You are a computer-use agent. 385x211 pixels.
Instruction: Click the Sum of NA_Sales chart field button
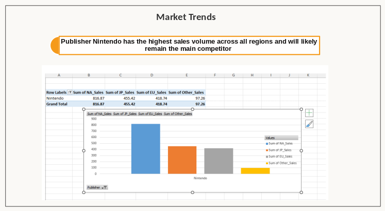[99, 113]
